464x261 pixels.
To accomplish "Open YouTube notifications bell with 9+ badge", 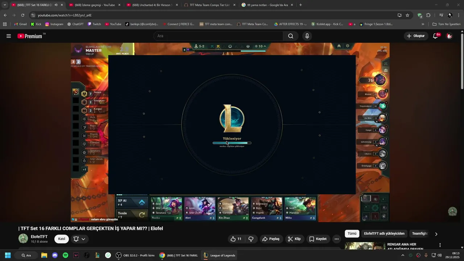I will tap(436, 36).
